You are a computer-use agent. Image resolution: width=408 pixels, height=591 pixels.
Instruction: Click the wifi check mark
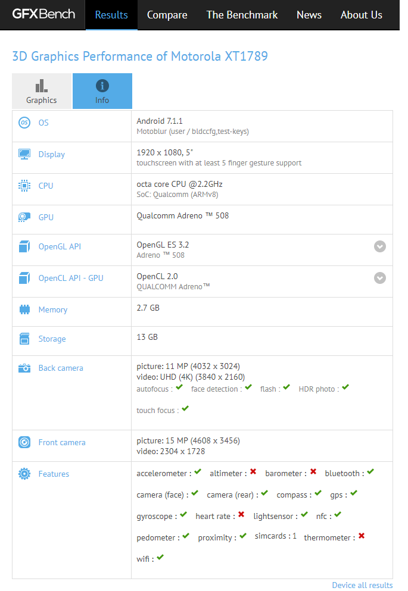point(160,557)
